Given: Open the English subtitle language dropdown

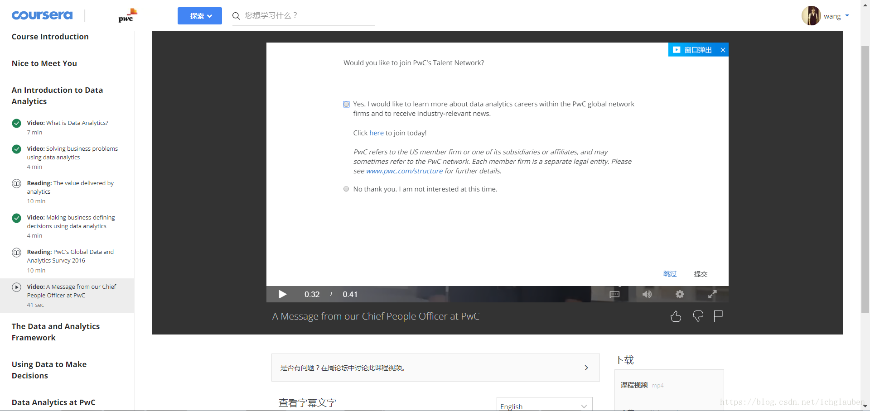Looking at the screenshot, I should pos(544,405).
